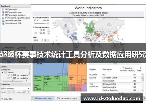
Task: Click table scrollbar down arrow
Action: pos(143,90)
